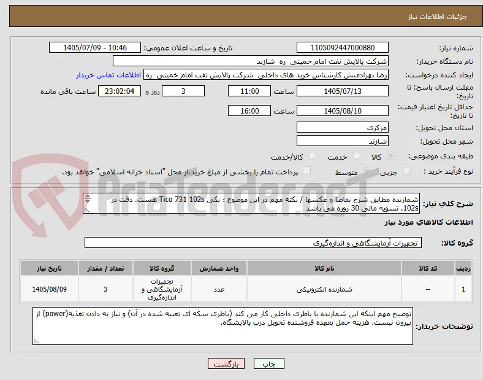Click the واحد شمارش column header
This screenshot has width=483, height=380.
click(219, 268)
